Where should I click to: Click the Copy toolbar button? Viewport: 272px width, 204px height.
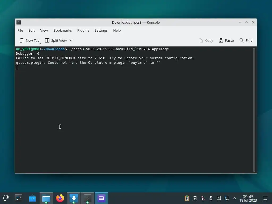(x=206, y=40)
